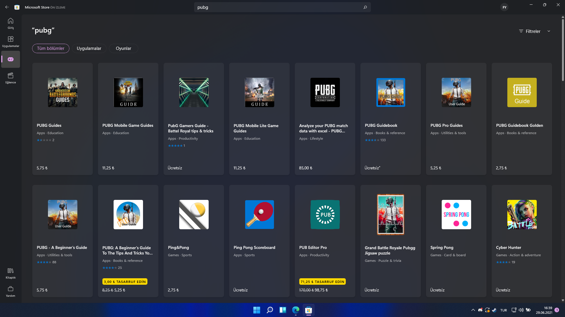Open PUB Editor Pro listing
This screenshot has height=317, width=565.
[x=325, y=241]
